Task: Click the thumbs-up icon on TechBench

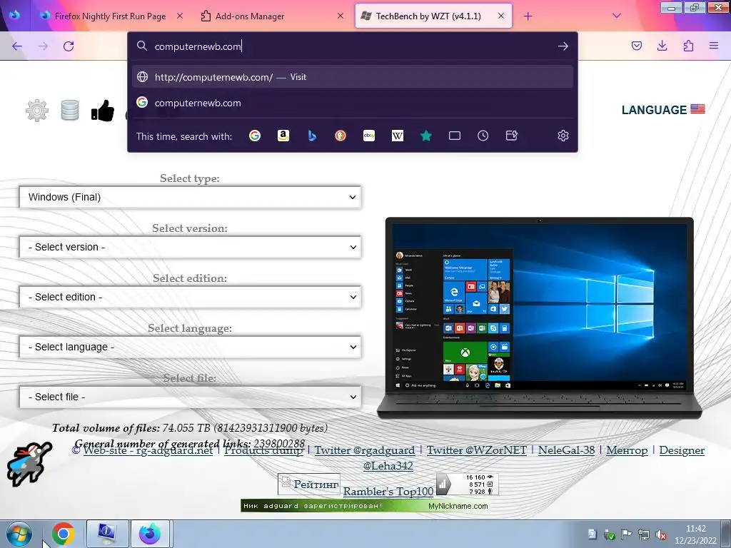Action: [x=103, y=111]
